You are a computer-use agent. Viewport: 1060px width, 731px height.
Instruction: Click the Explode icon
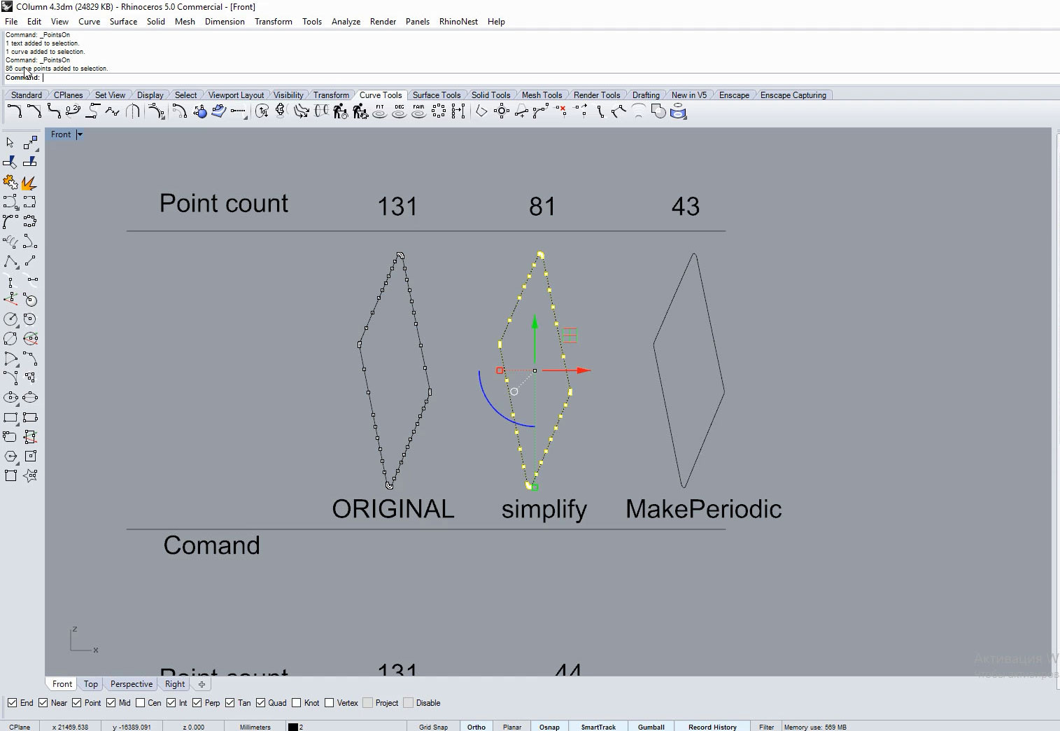click(x=29, y=183)
